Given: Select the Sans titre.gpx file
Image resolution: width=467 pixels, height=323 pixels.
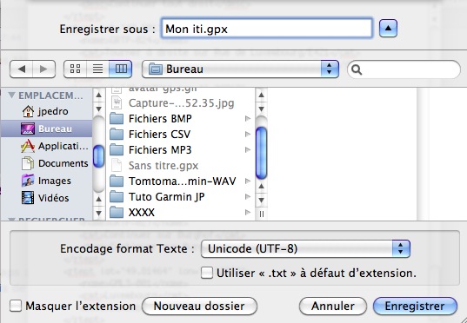Looking at the screenshot, I should pos(180,166).
